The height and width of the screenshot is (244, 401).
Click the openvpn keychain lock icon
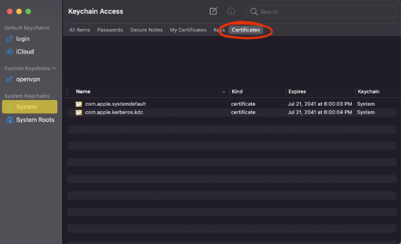click(9, 79)
